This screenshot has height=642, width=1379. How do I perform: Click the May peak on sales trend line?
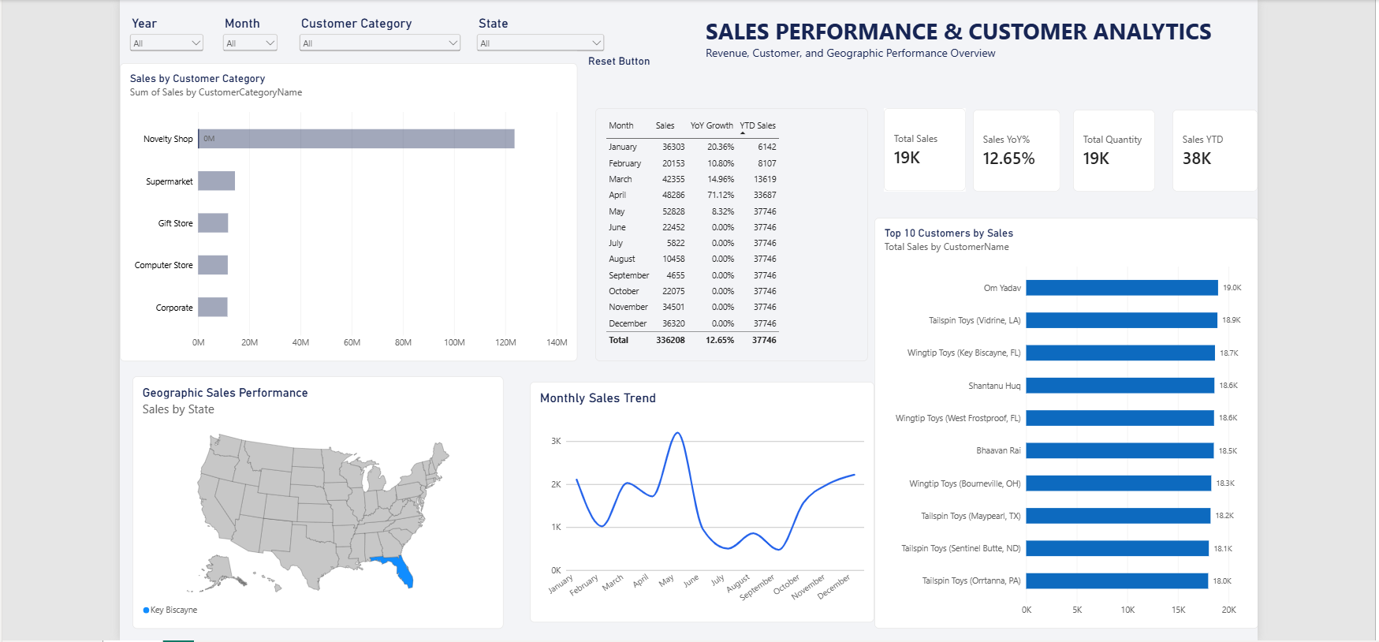(677, 433)
